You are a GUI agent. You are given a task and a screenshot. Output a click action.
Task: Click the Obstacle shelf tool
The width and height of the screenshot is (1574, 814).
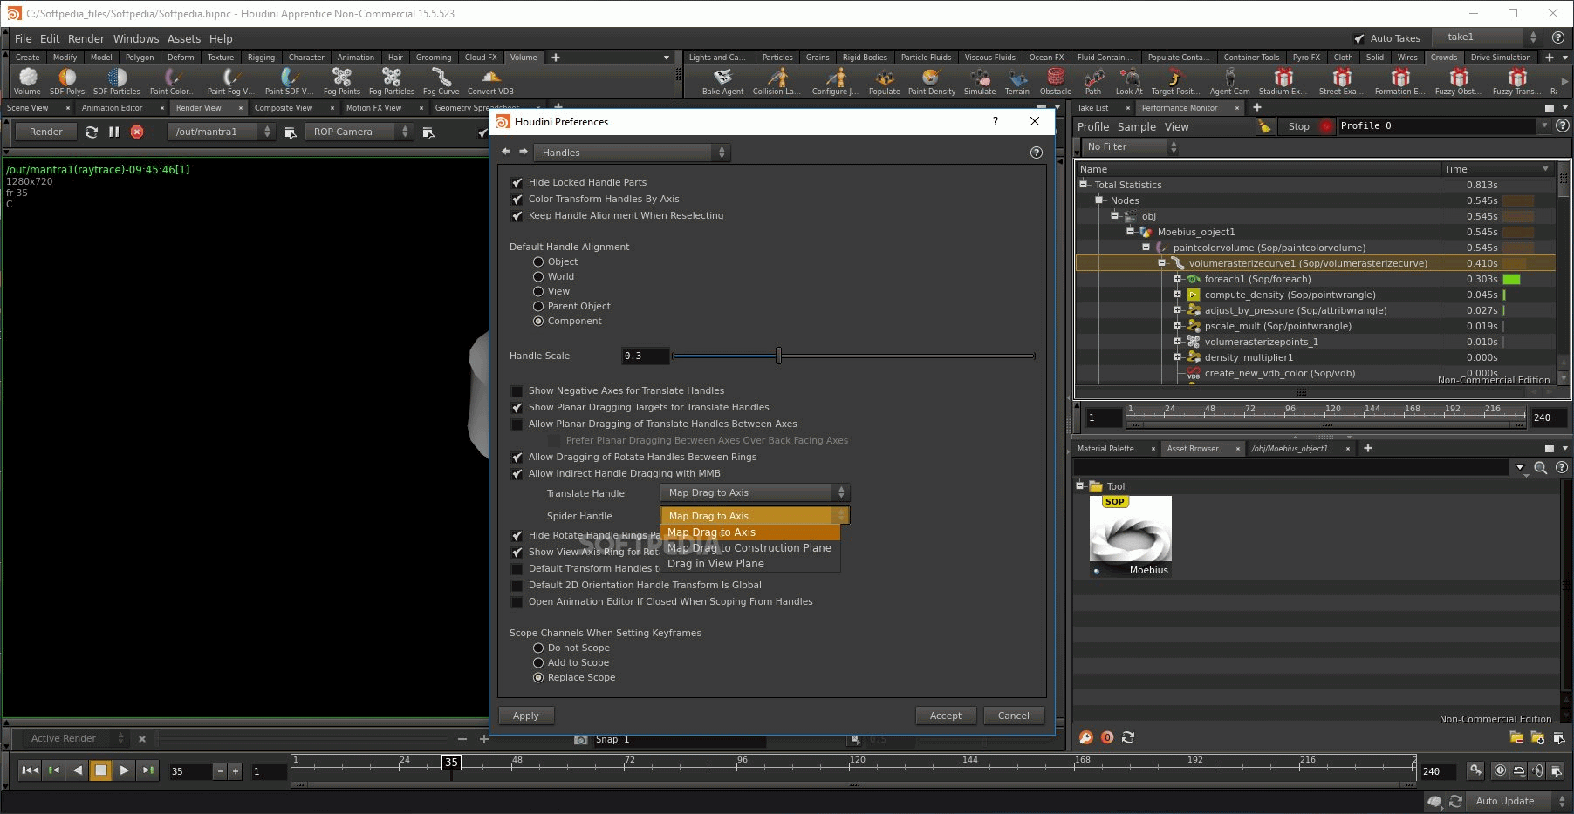(x=1055, y=80)
